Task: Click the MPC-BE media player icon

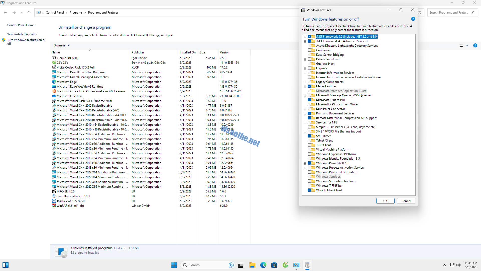Action: pos(54,191)
